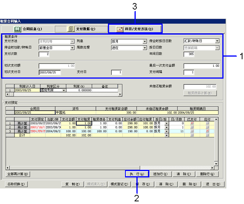Screen dimensions: 244x204
Task: Click the document icon on 支付数据 tab
Action: pyautogui.click(x=70, y=29)
